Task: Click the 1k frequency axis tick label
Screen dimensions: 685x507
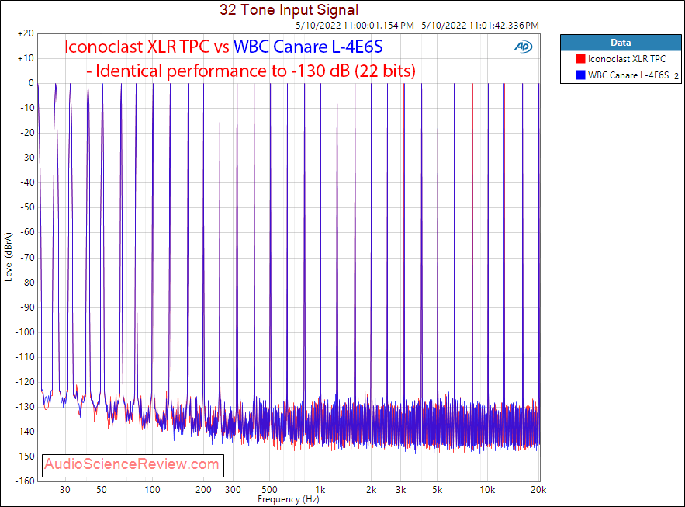Action: (x=320, y=490)
